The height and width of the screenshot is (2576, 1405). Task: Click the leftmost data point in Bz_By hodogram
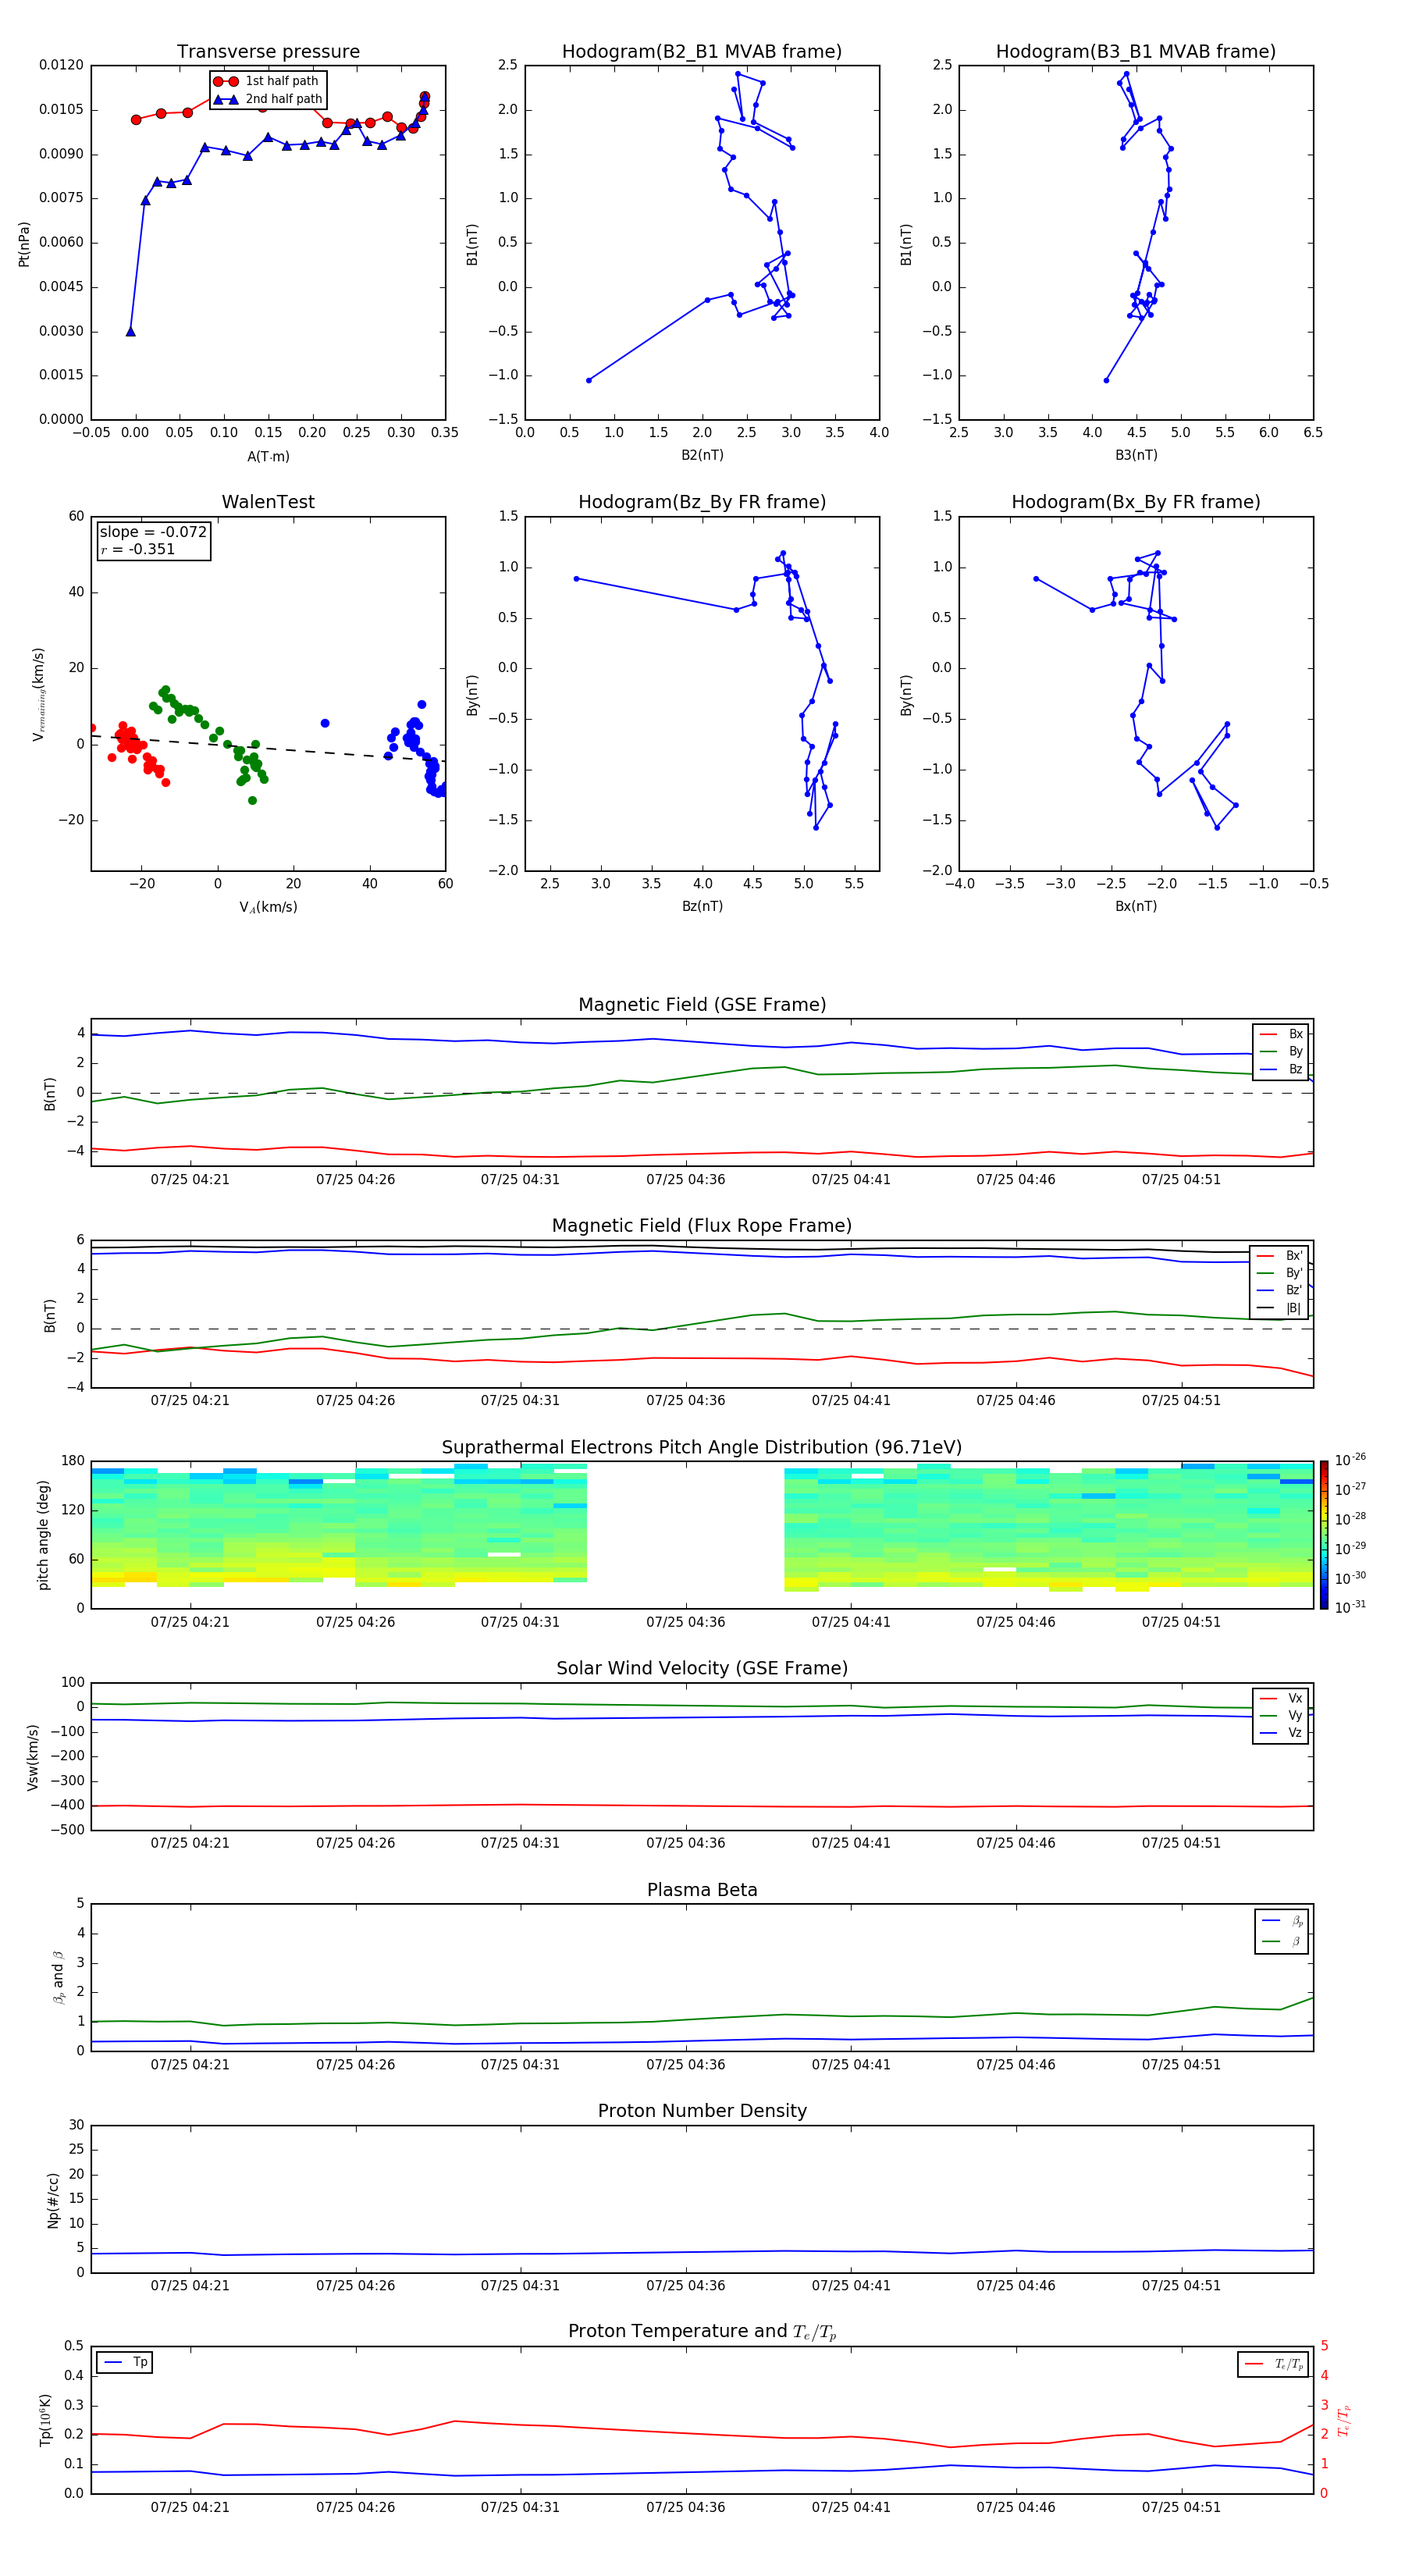click(x=577, y=579)
